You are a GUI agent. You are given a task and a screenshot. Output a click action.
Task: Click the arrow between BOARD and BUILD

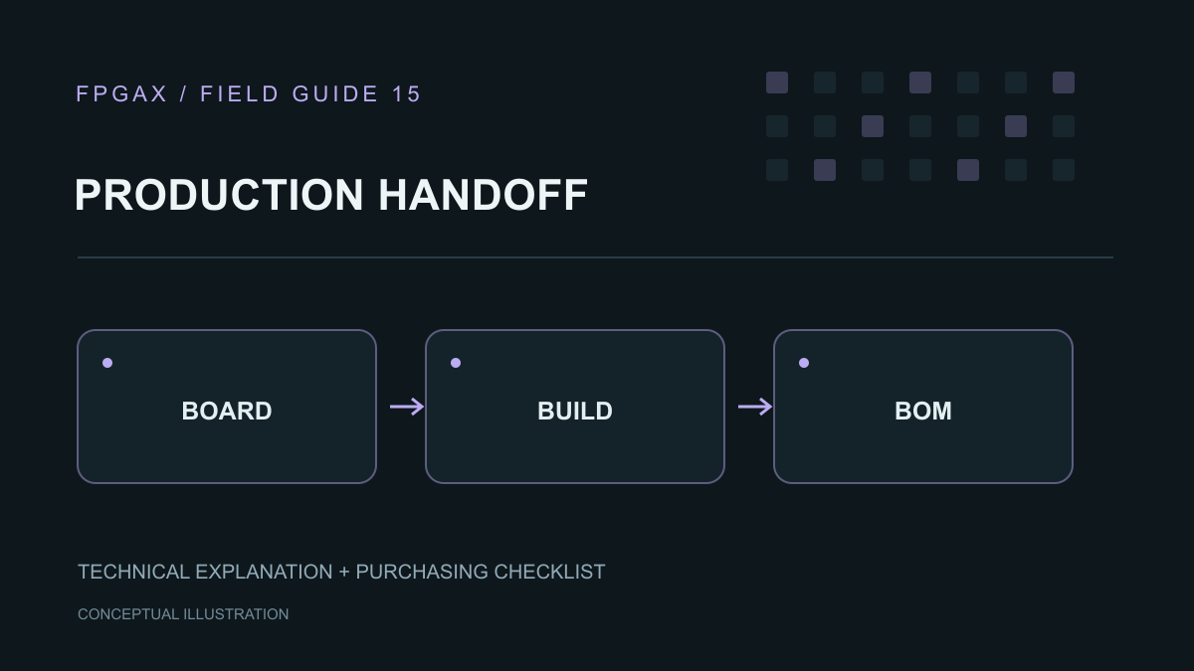pos(407,407)
